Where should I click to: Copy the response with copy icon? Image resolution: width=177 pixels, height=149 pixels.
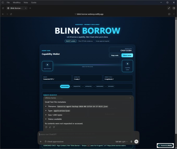pos(46,127)
